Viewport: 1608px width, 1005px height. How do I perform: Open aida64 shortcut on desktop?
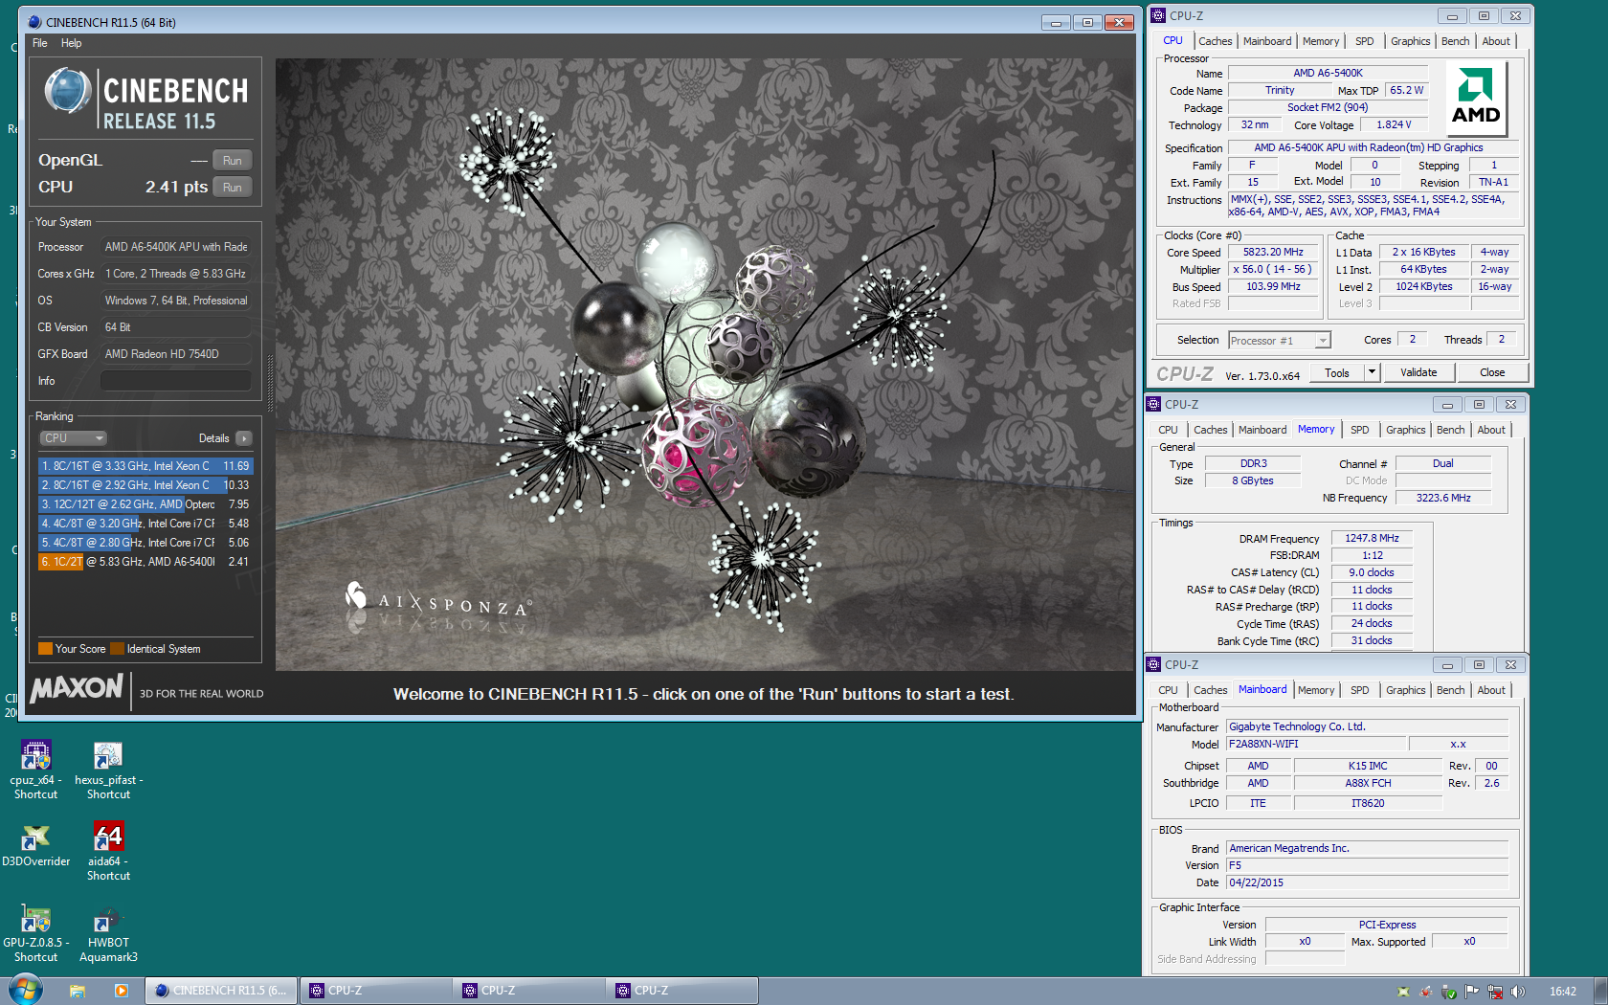(x=108, y=851)
